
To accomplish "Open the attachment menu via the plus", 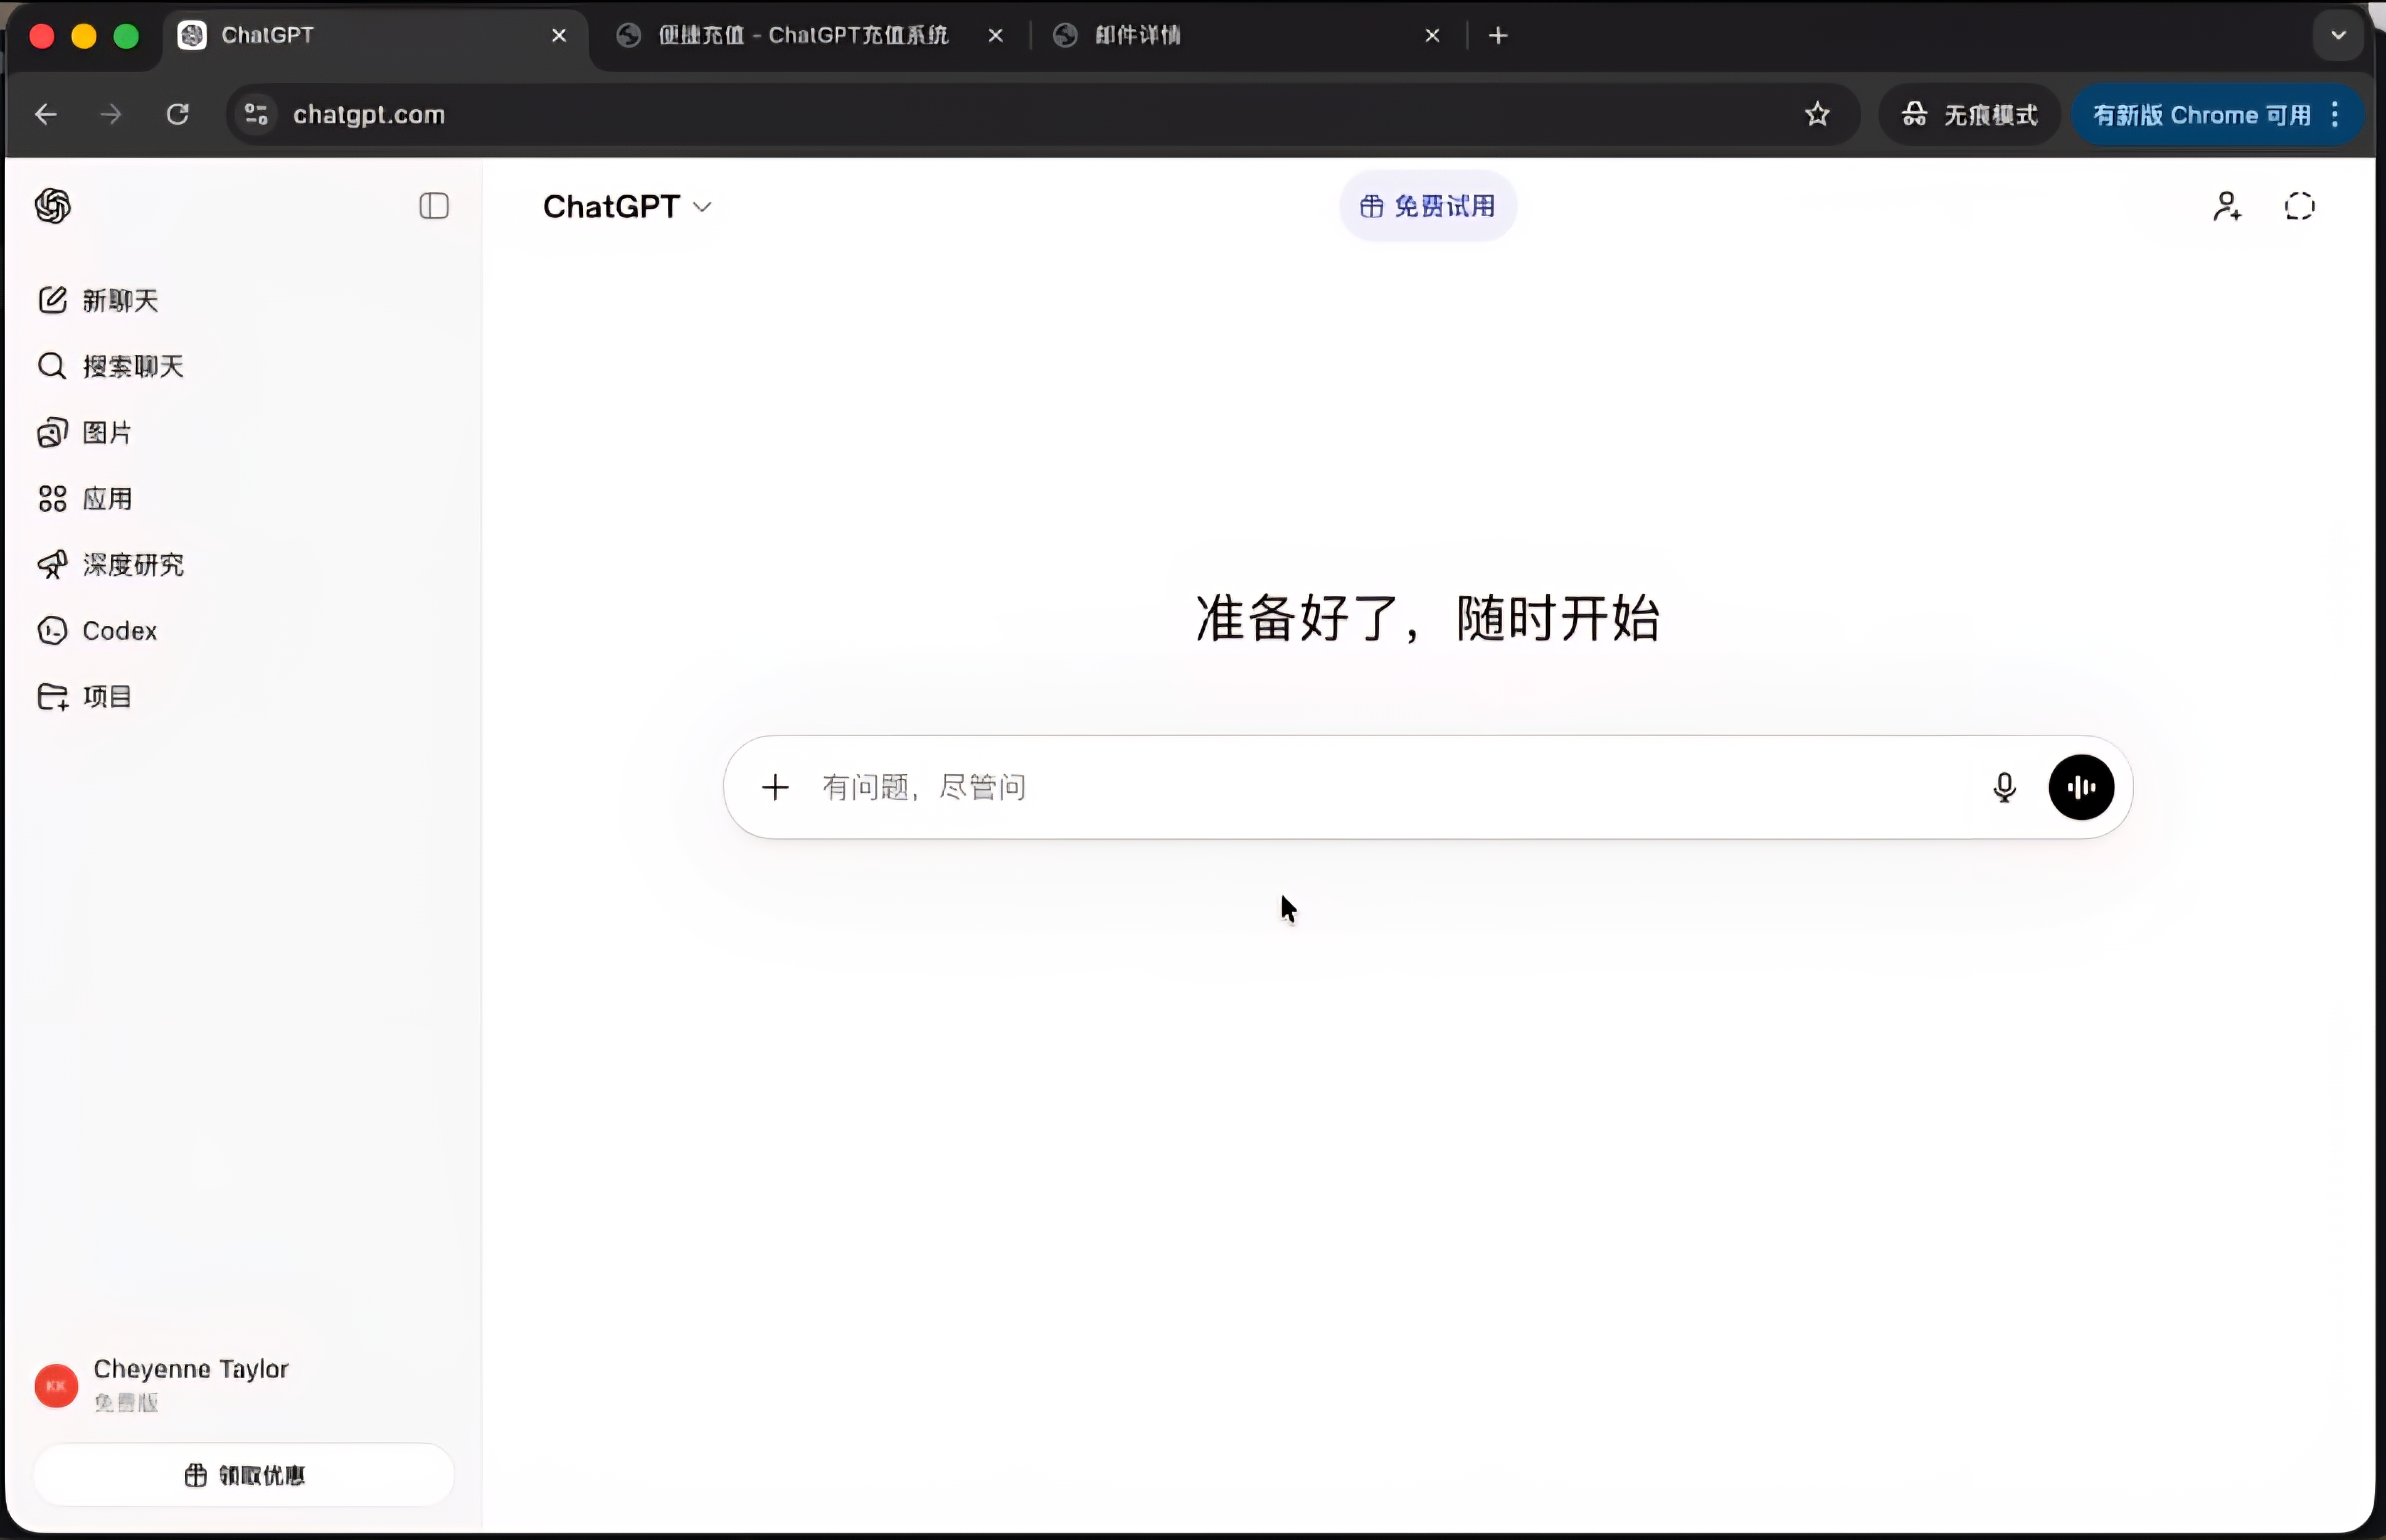I will click(776, 787).
